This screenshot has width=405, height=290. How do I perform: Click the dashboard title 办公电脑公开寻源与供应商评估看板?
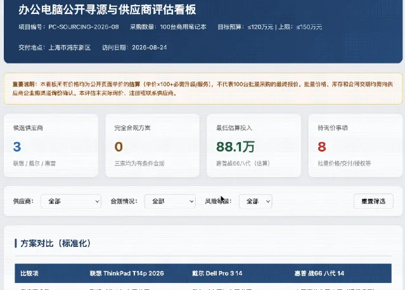point(107,10)
